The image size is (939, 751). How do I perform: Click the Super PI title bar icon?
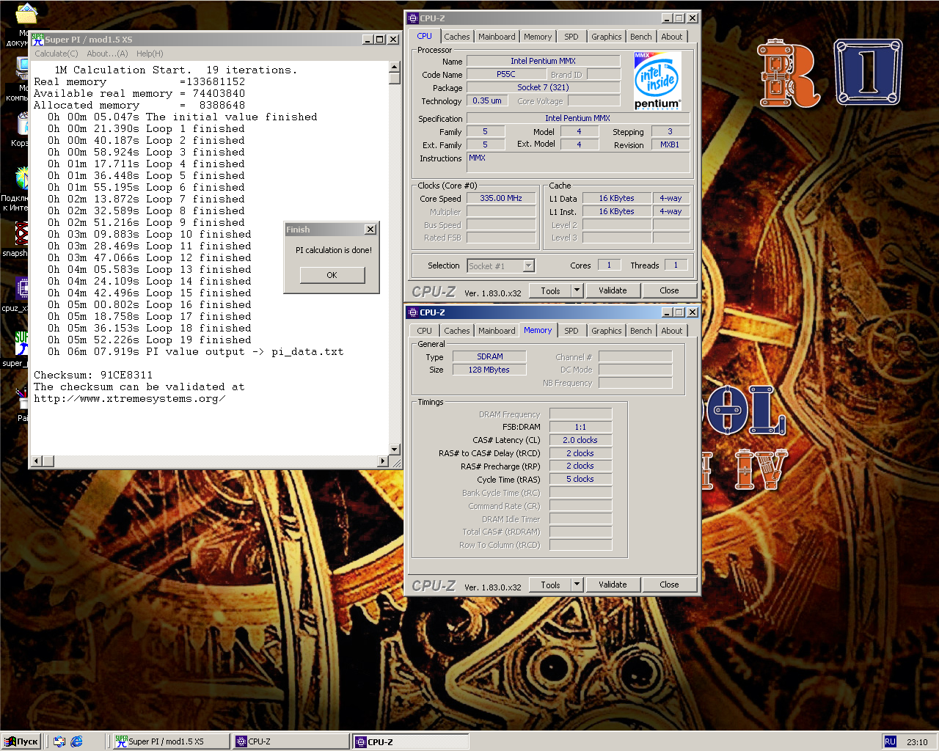click(37, 40)
